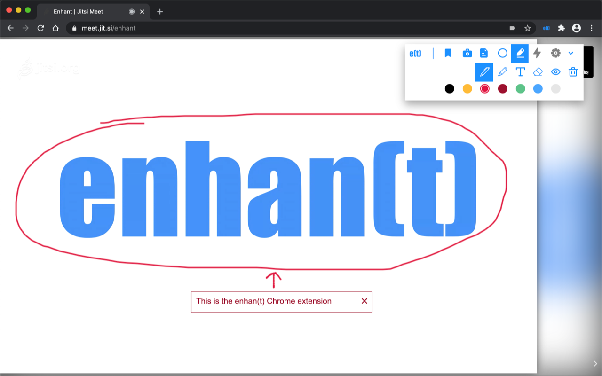Choose the dark maroon color swatch
This screenshot has width=602, height=376.
(x=503, y=88)
